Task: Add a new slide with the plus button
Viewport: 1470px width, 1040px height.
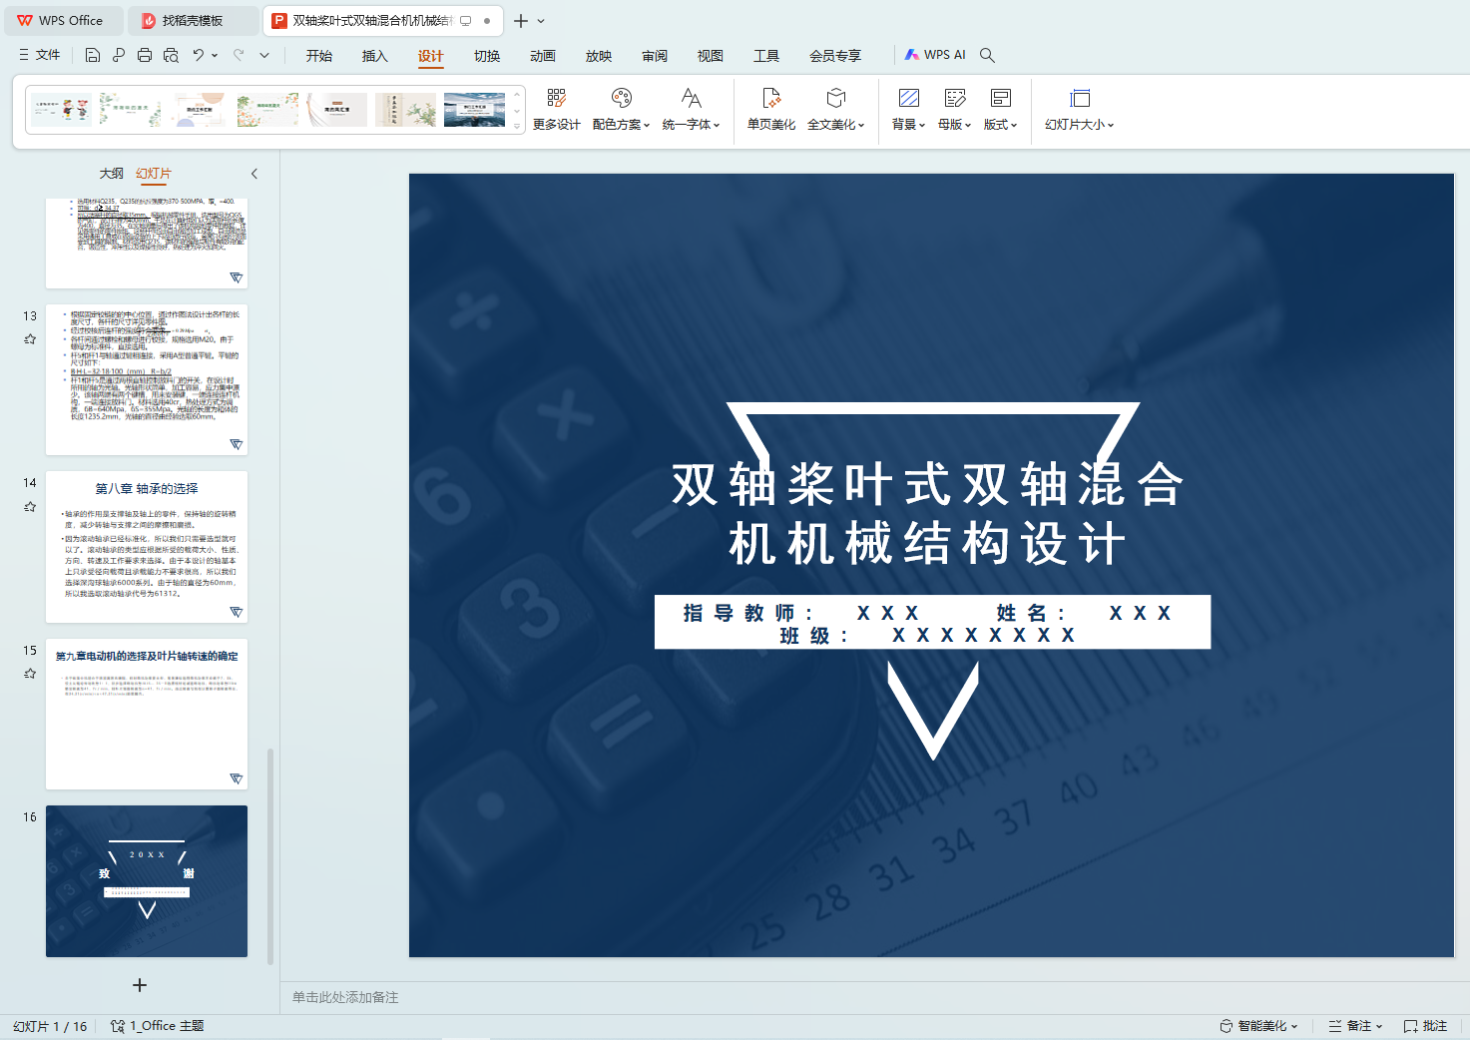Action: pyautogui.click(x=140, y=985)
